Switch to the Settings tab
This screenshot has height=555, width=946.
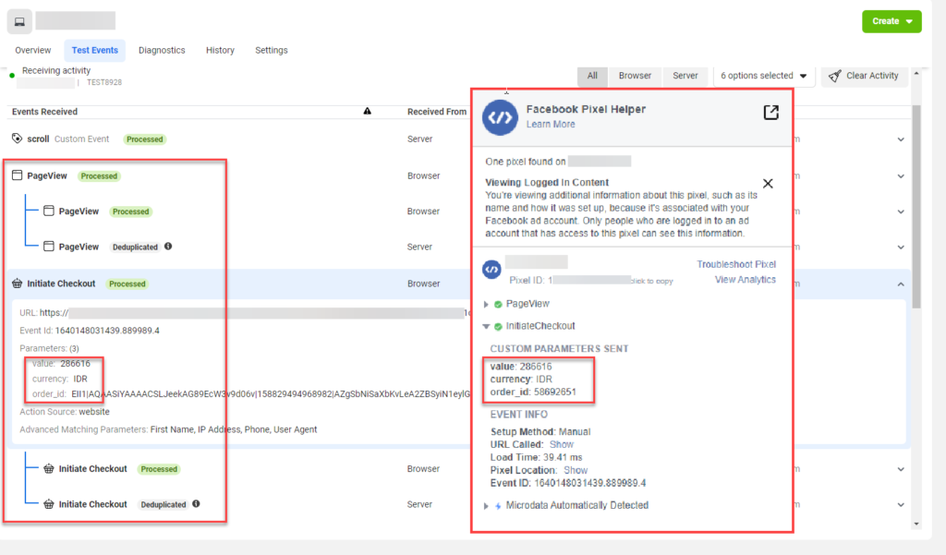coord(271,50)
